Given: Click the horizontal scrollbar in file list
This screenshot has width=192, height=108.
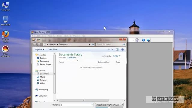Looking at the screenshot, I should point(84,100).
